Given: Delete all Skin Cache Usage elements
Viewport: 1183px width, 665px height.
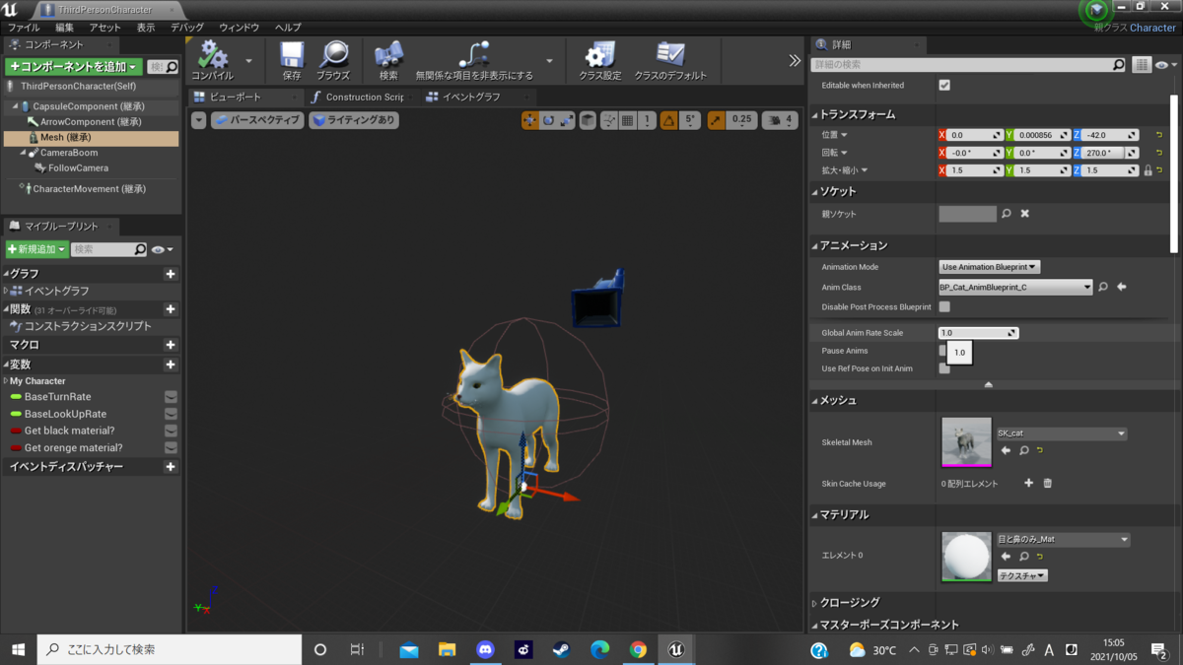Looking at the screenshot, I should coord(1047,484).
